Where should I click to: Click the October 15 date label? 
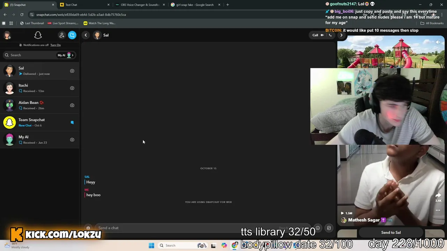208,168
